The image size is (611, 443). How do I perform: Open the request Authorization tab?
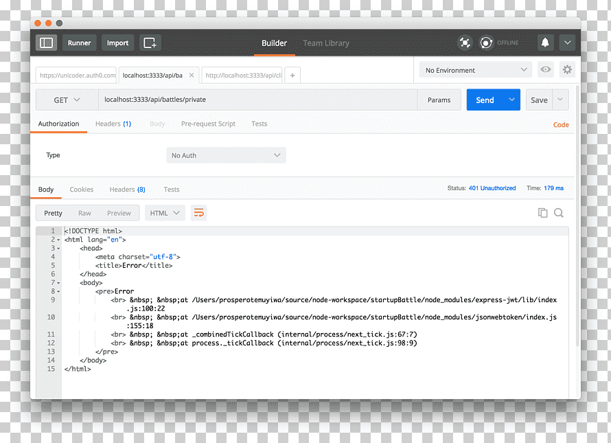(58, 124)
